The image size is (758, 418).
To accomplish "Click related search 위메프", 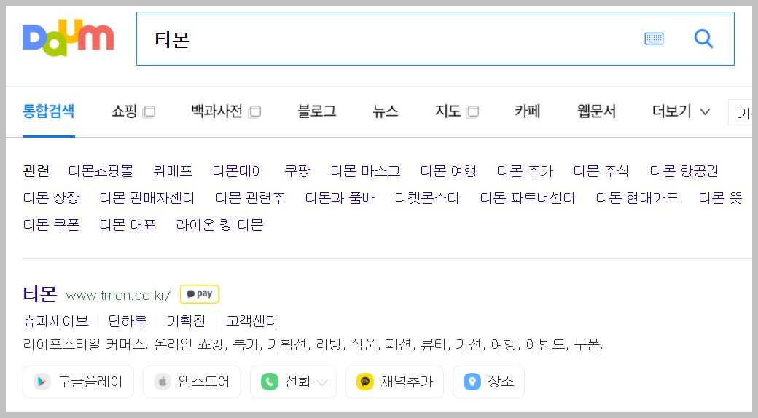I will [173, 170].
